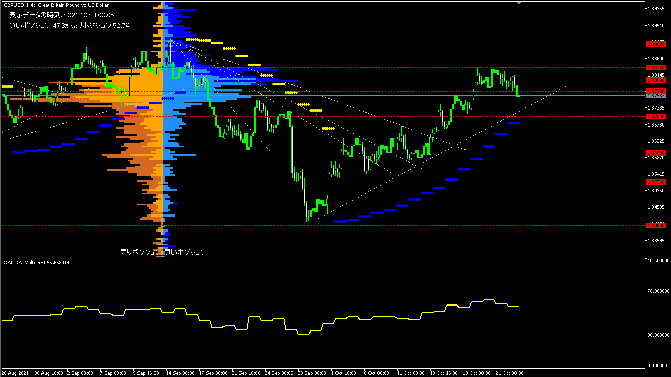The image size is (671, 377).
Task: Click the 1.34505 price scale value
Action: point(656,207)
